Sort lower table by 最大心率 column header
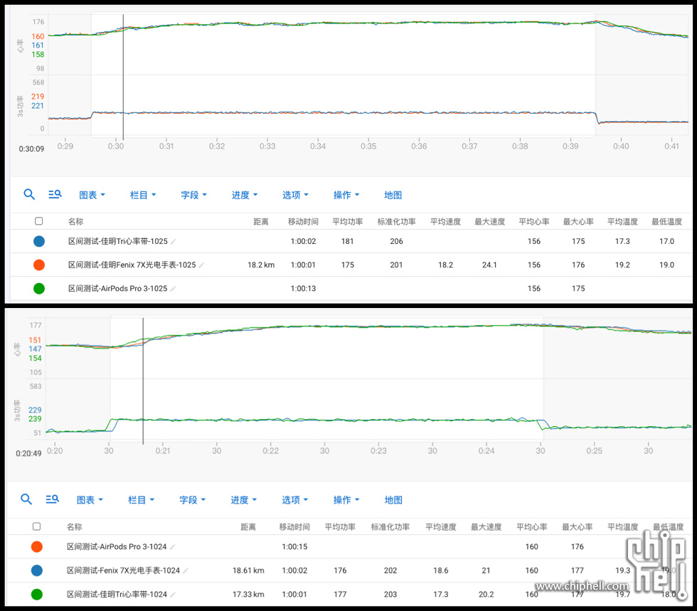Image resolution: width=697 pixels, height=611 pixels. click(577, 527)
